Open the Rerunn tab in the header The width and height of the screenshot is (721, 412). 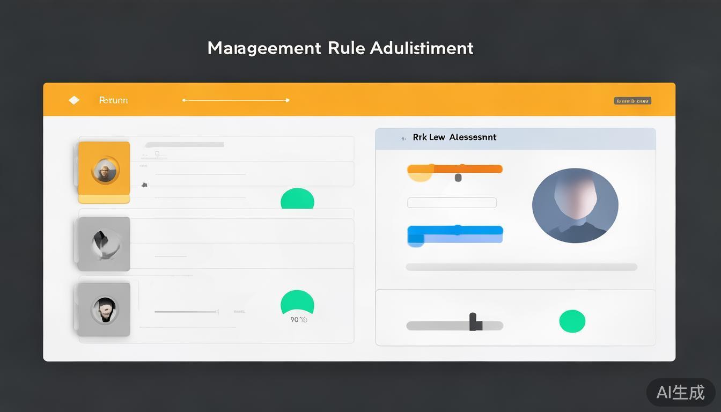pyautogui.click(x=113, y=100)
